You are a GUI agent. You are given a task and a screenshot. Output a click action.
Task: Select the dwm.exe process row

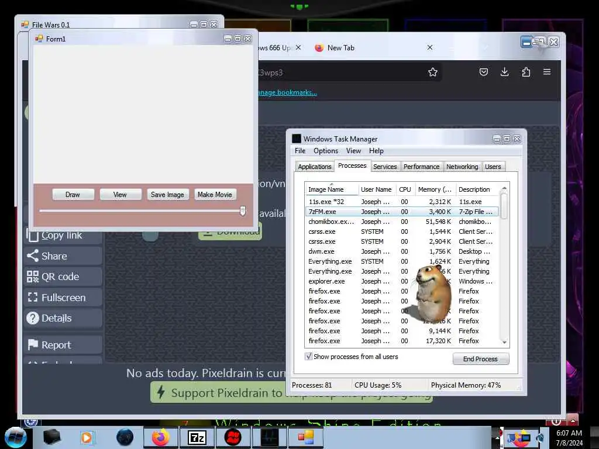click(x=402, y=251)
